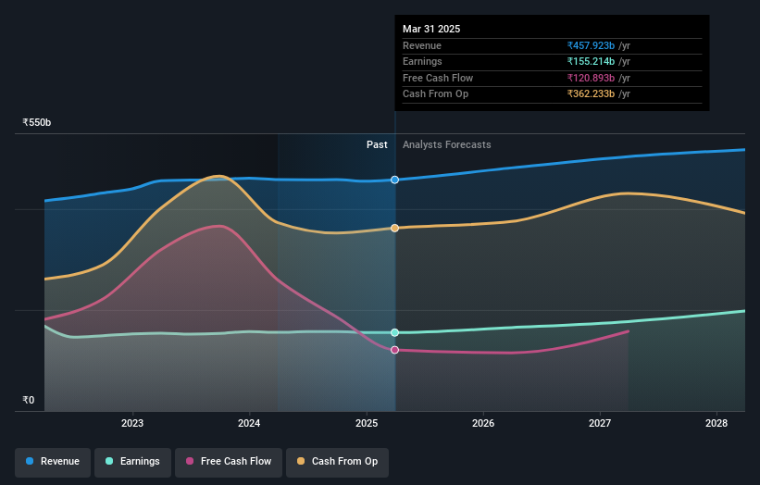Click the ₹0 y-axis label
Viewport: 760px width, 485px height.
click(x=29, y=400)
